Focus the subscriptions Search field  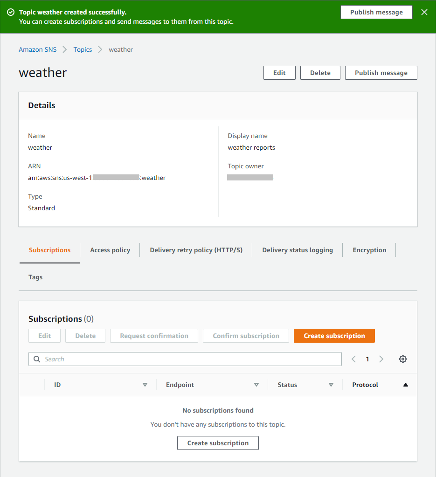point(185,359)
